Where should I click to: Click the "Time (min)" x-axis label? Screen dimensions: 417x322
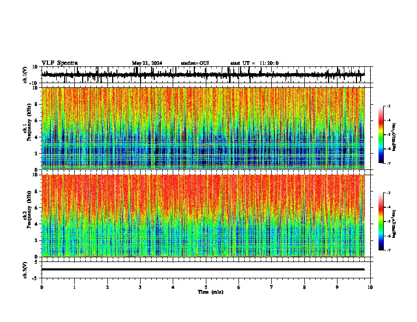click(x=211, y=292)
